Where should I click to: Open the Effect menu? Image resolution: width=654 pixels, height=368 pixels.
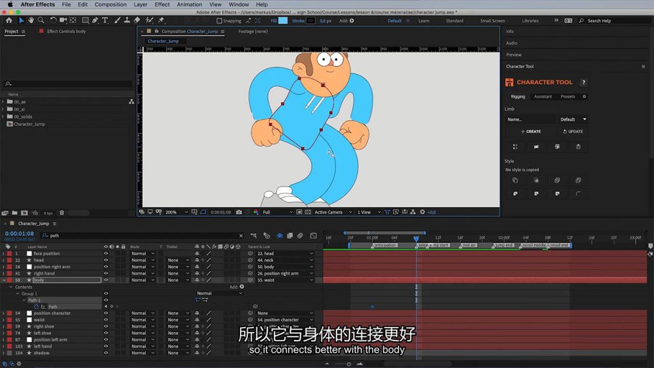[x=162, y=4]
